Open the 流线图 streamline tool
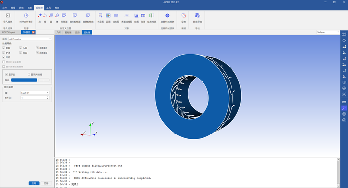Image resolution: width=348 pixels, height=188 pixels. (x=116, y=16)
